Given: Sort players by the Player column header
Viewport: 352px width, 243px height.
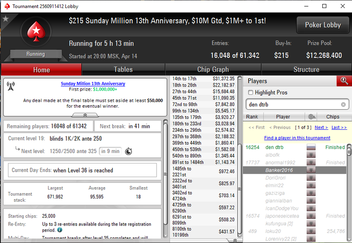Looking at the screenshot, I should (284, 117).
